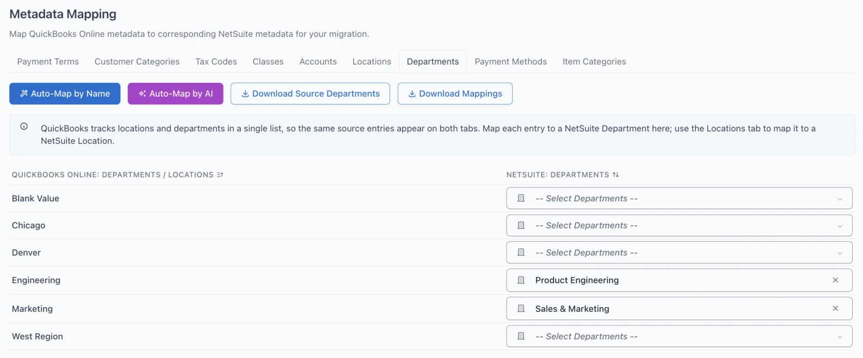Switch to the Payment Terms tab

pos(48,61)
